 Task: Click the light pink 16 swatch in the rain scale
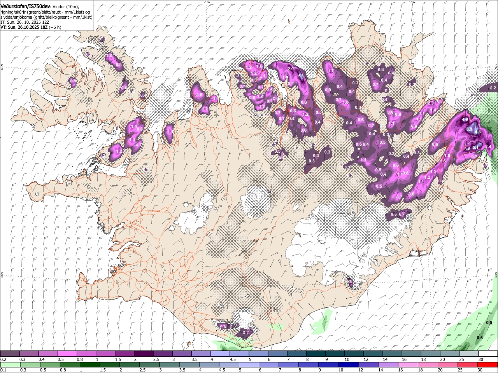tap(407, 365)
